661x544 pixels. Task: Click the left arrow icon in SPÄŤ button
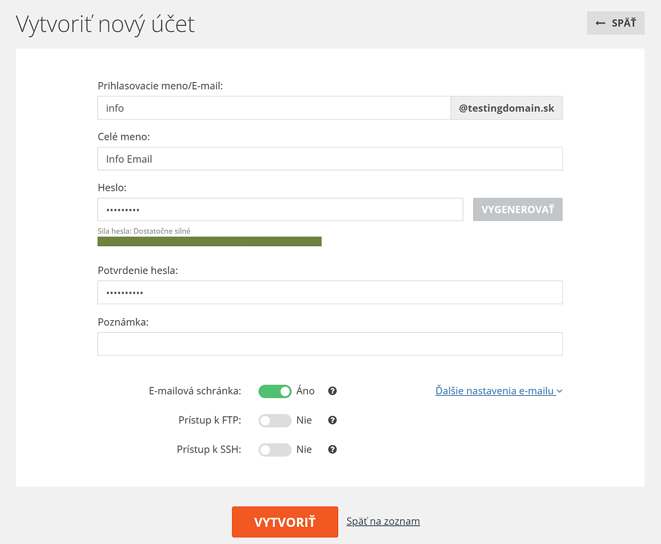(x=600, y=23)
